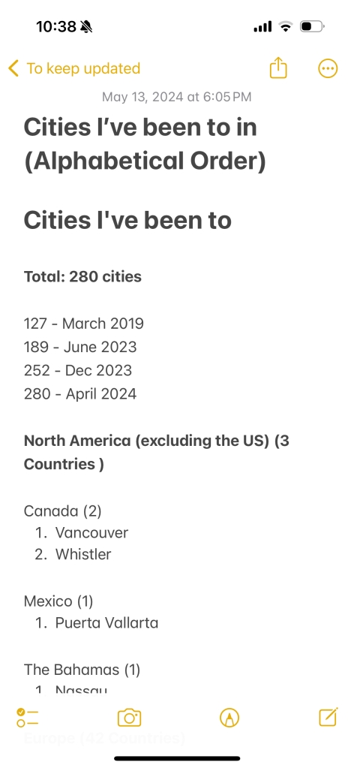The height and width of the screenshot is (768, 354).
Task: Tap the 252 - Dec 2023 line
Action: point(78,370)
